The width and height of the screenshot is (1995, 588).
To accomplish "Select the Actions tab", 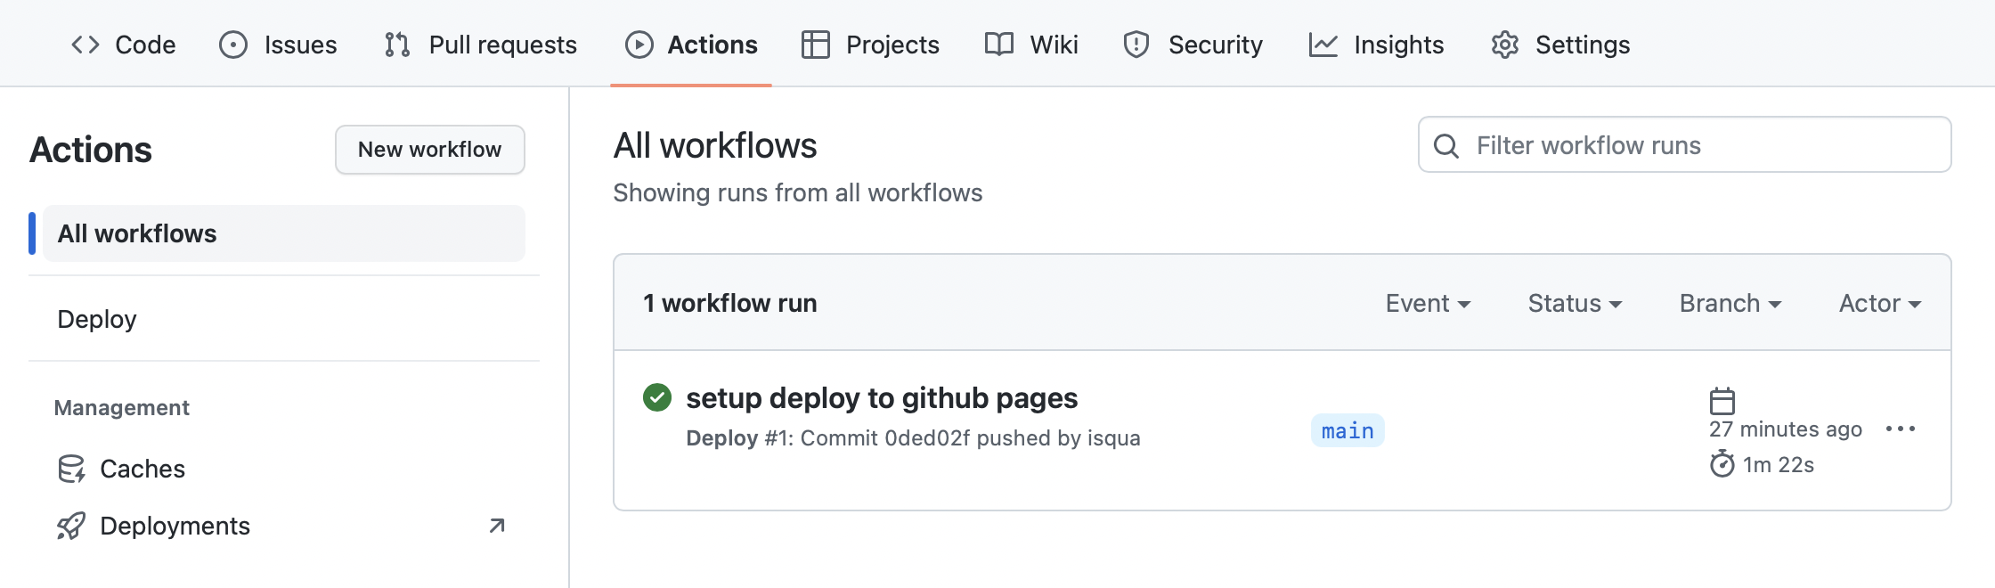I will pyautogui.click(x=691, y=45).
